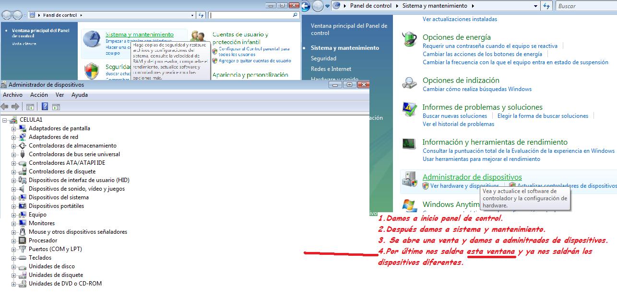
Task: Click the Teclados keyboard icon
Action: 23,258
